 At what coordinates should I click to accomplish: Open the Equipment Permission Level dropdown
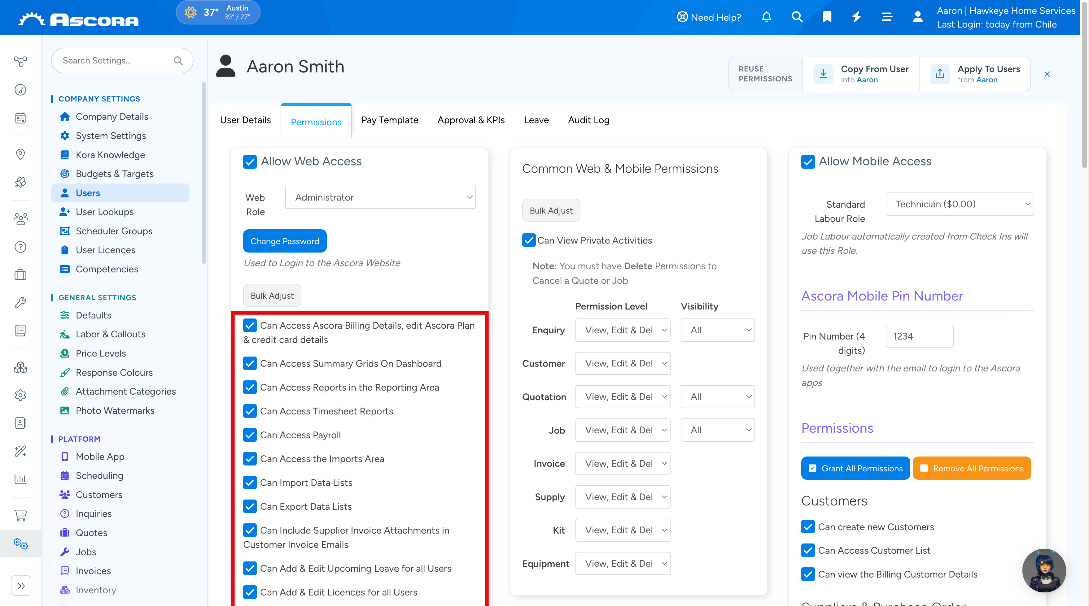coord(623,564)
